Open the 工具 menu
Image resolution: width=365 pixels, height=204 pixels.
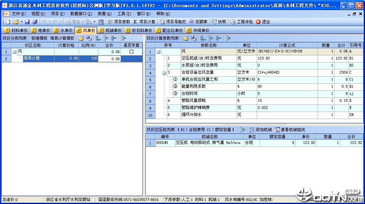[x=124, y=14]
